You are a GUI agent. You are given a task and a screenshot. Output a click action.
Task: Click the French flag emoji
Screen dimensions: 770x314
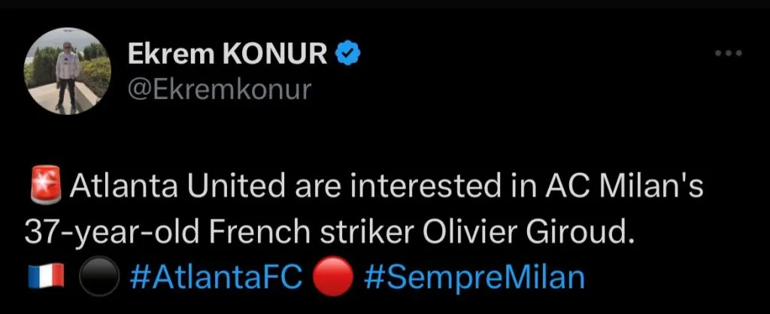pos(44,278)
